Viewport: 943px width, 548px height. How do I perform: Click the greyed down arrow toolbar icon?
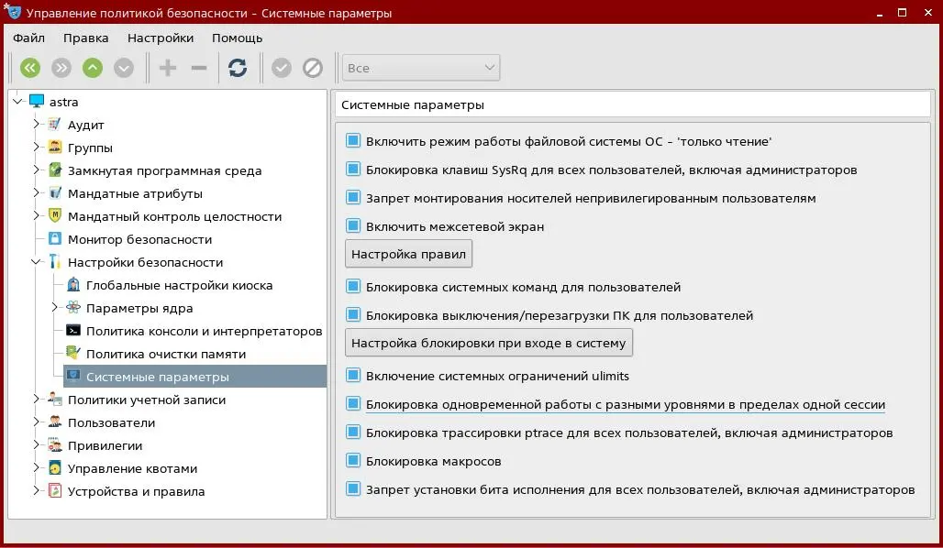point(124,68)
